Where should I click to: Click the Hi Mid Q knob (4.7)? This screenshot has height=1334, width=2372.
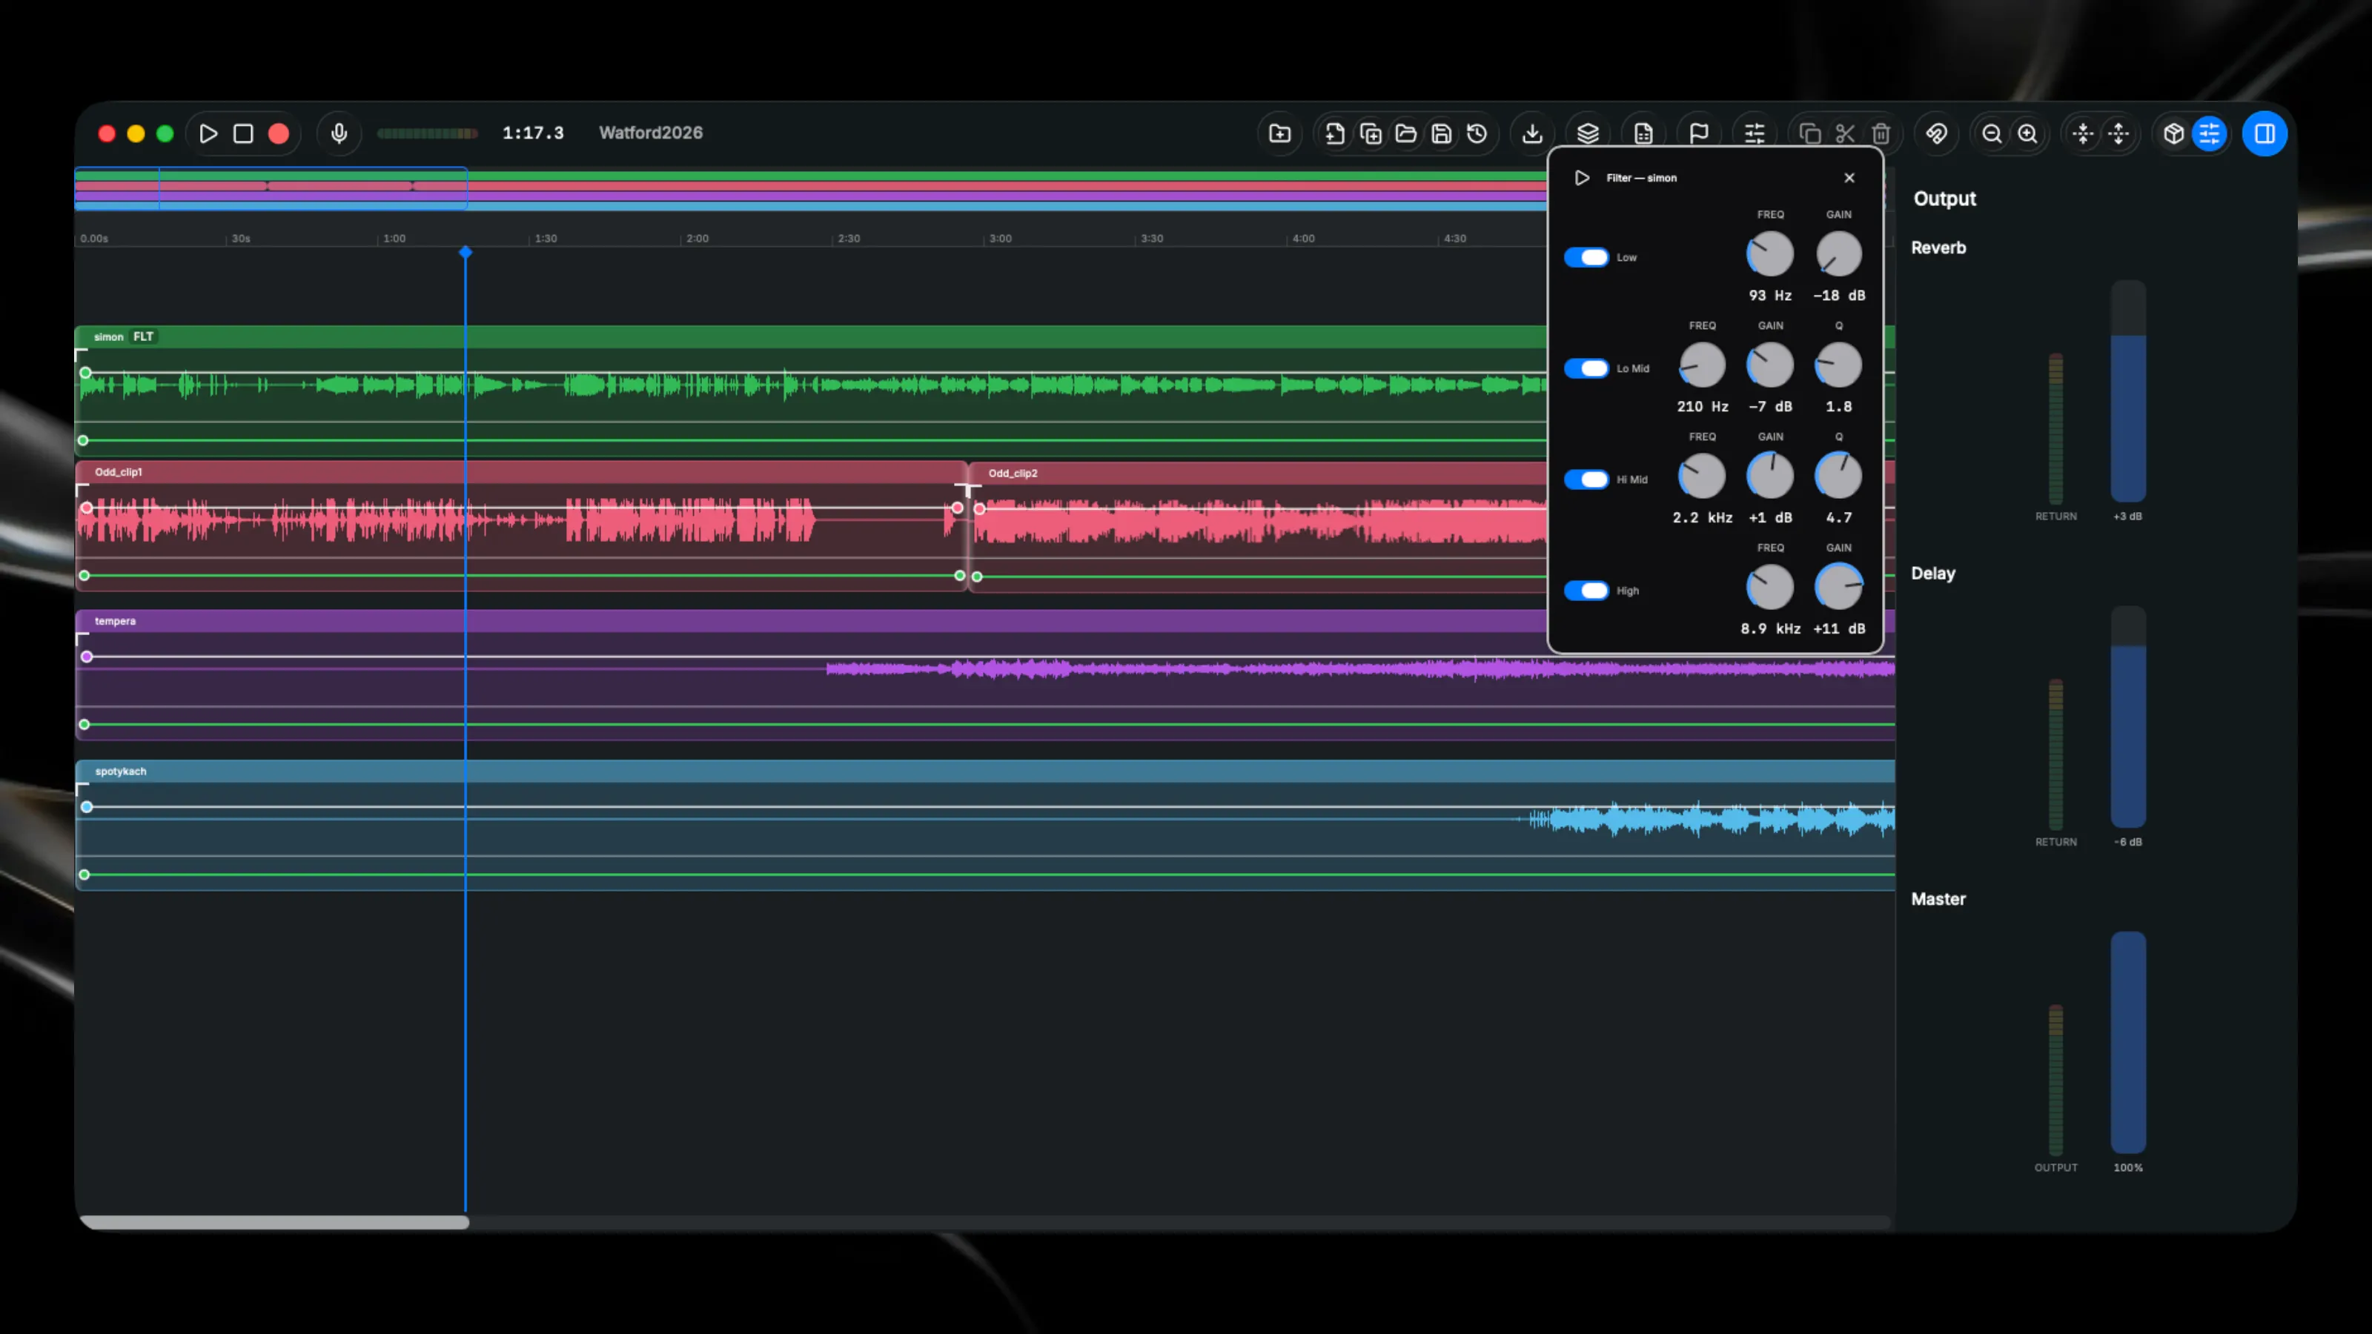1839,476
